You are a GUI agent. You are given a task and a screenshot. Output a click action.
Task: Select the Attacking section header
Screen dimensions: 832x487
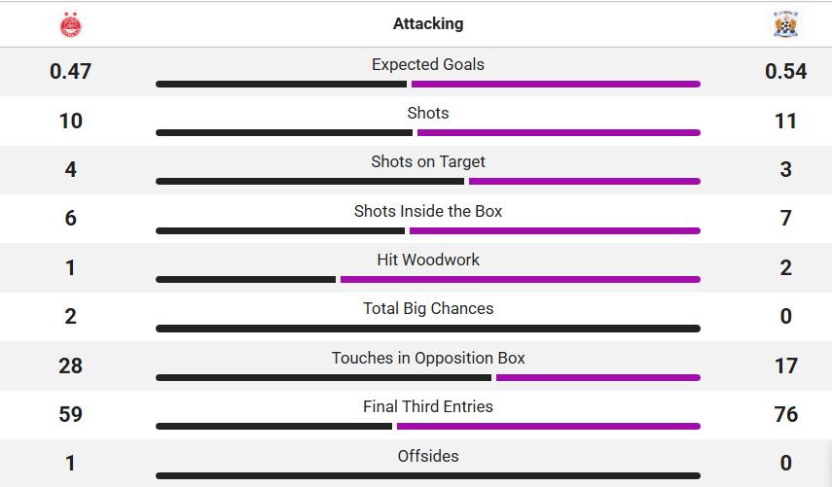428,23
